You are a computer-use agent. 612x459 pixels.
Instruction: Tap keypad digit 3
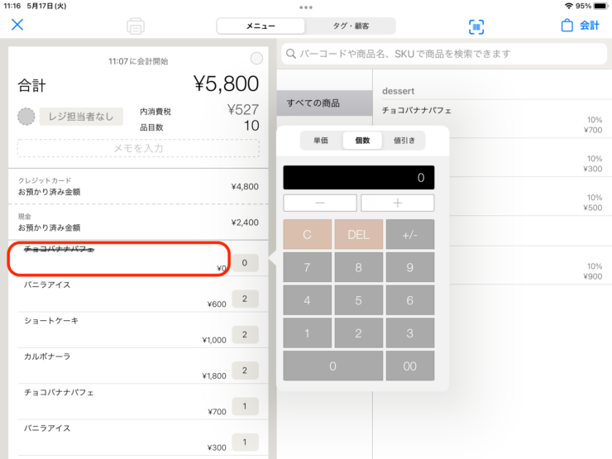[x=410, y=333]
